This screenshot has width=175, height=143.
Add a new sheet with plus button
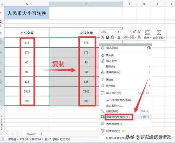41,134
